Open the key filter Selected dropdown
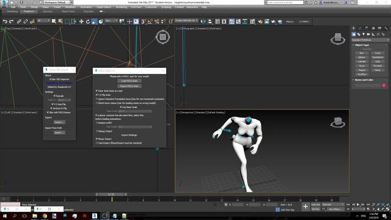This screenshot has height=220, width=391. (332, 205)
